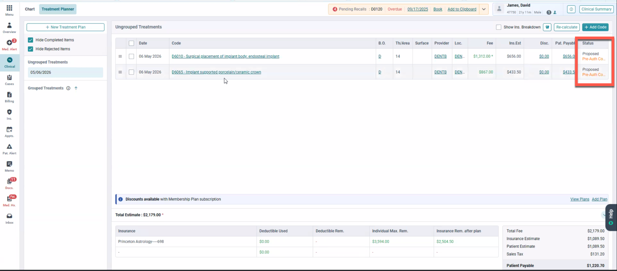Open Ins. shield icon in sidebar
Screen dimensions: 617x271
tap(9, 114)
